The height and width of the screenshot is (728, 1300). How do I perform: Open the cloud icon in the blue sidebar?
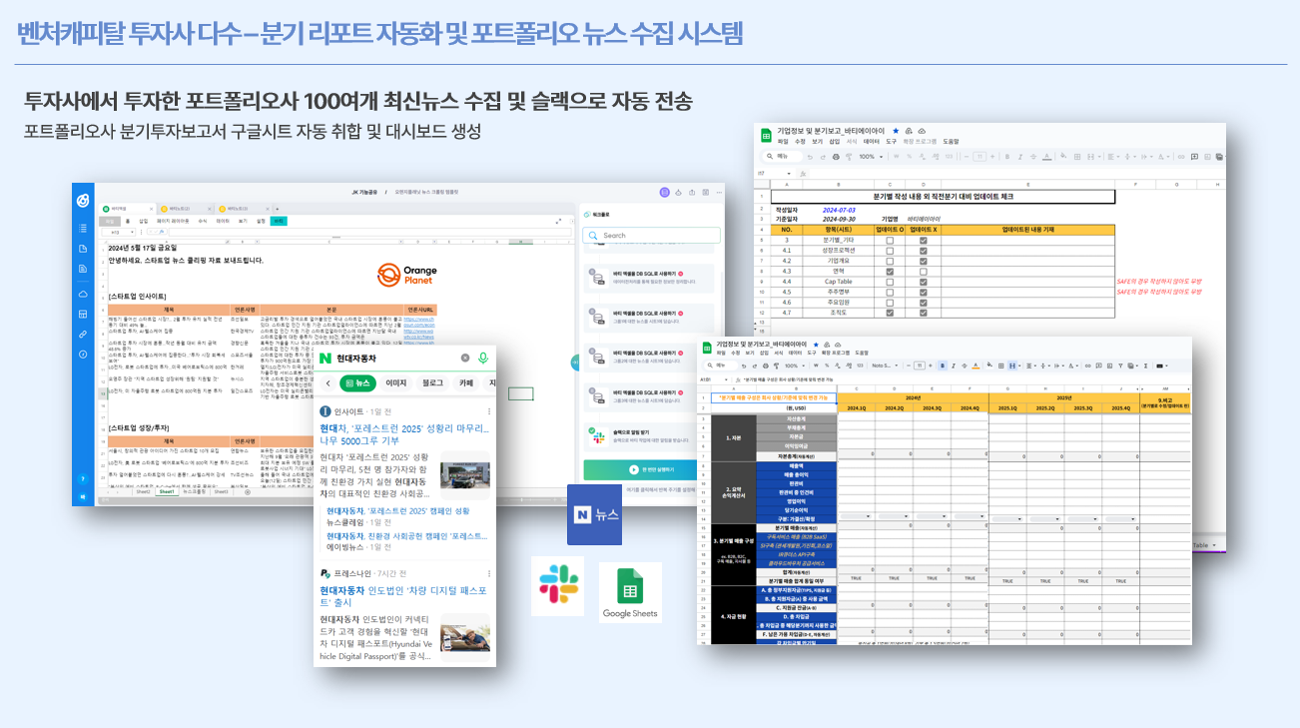click(x=83, y=294)
